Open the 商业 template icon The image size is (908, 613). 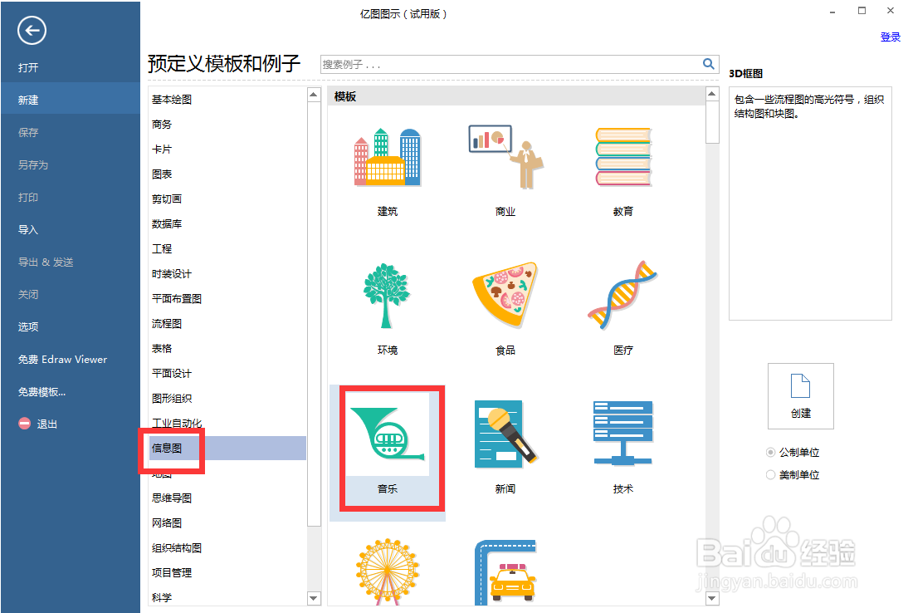pyautogui.click(x=505, y=157)
